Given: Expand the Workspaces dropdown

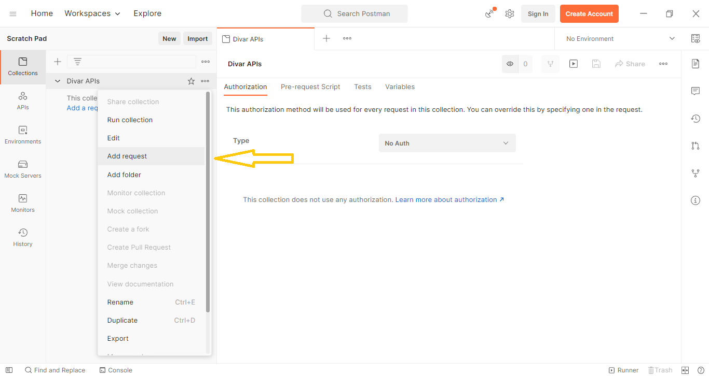Looking at the screenshot, I should point(92,13).
